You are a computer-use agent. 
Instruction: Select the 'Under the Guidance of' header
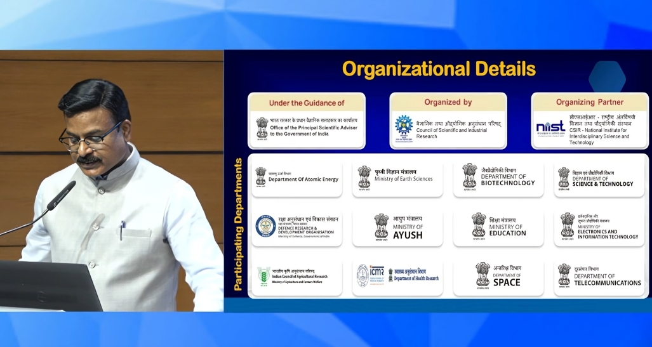[307, 103]
